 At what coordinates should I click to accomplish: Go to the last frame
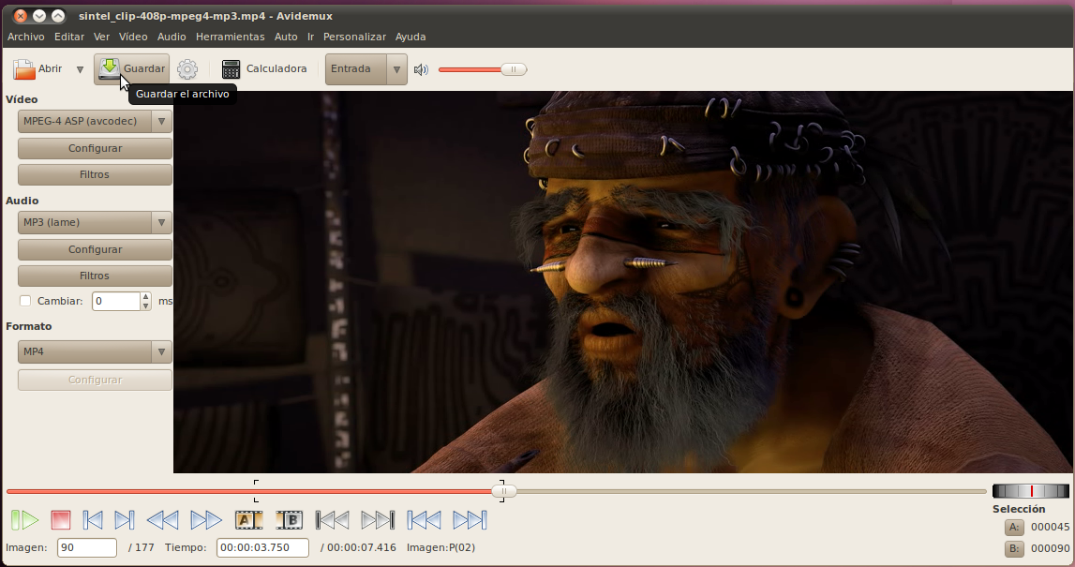point(470,520)
